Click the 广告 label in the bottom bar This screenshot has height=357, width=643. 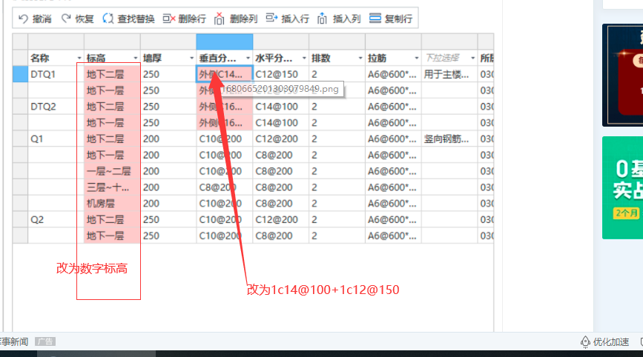pyautogui.click(x=45, y=342)
